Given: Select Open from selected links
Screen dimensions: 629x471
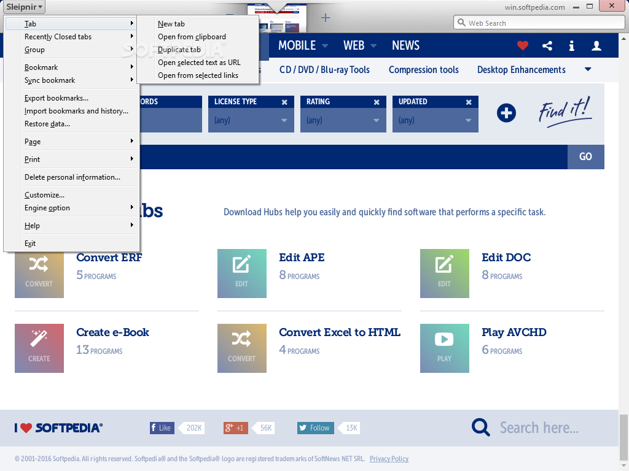Looking at the screenshot, I should [198, 75].
